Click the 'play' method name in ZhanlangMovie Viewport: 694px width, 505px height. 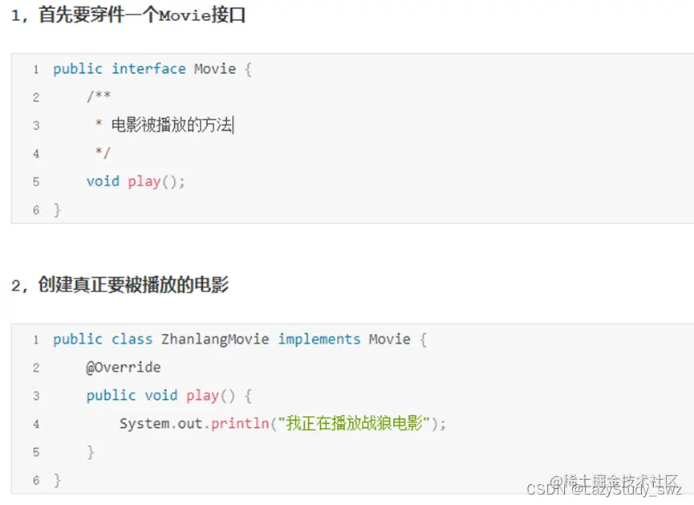coord(203,396)
